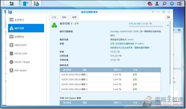Click the volume usage progress bar
The height and width of the screenshot is (109, 186).
pyautogui.click(x=146, y=26)
